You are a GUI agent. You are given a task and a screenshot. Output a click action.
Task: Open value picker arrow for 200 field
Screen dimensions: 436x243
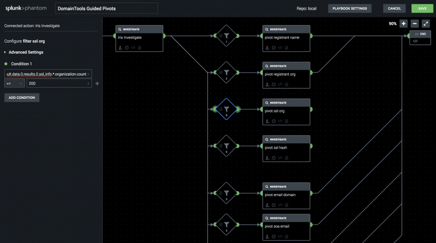tap(89, 83)
